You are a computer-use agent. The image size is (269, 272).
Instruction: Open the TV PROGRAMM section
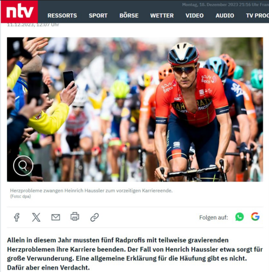click(x=258, y=16)
